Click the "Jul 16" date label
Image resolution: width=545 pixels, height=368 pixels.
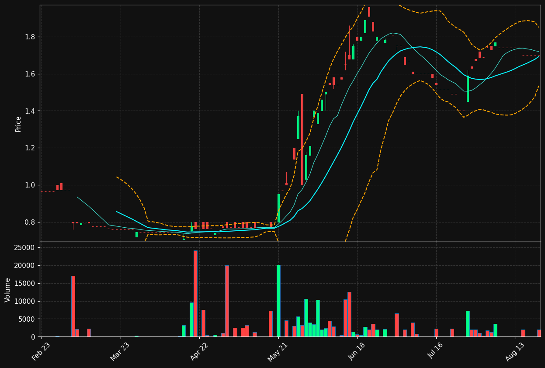[x=435, y=351]
